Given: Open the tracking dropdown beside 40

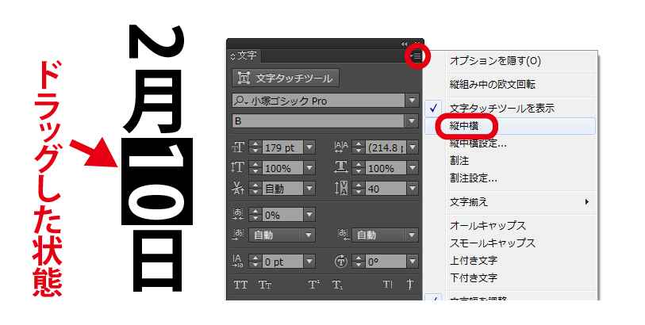Looking at the screenshot, I should (x=413, y=188).
